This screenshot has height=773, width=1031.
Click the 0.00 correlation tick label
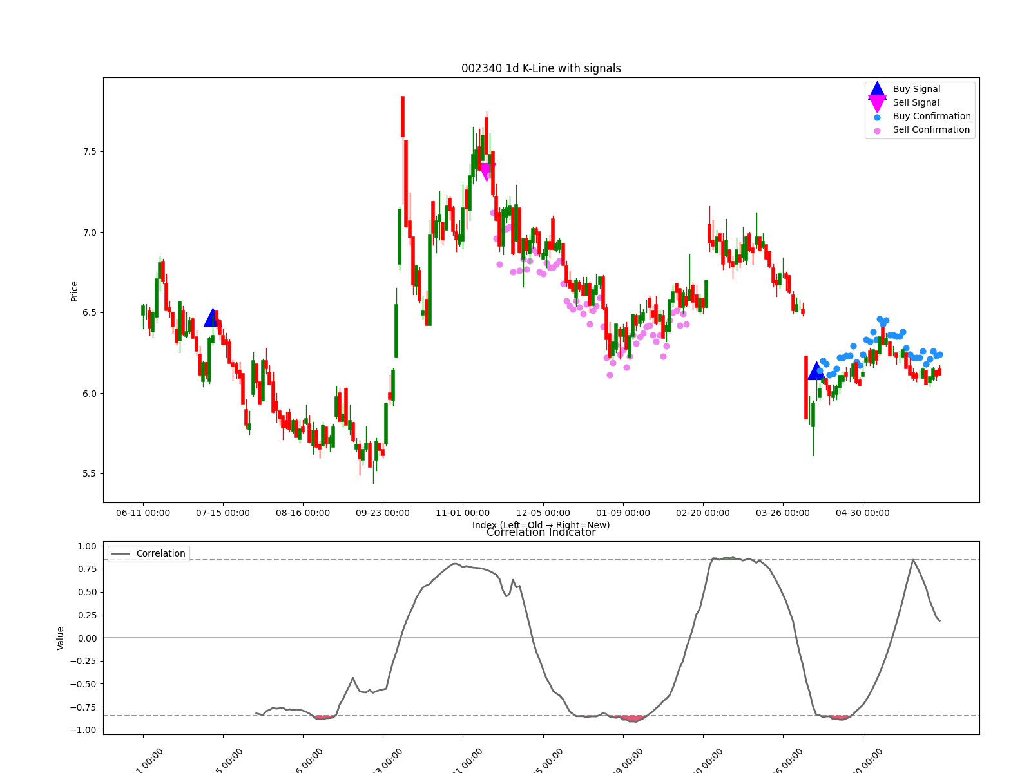[86, 638]
